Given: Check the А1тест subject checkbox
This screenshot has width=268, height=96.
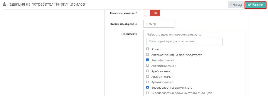Looking at the screenshot, I should click(x=148, y=49).
